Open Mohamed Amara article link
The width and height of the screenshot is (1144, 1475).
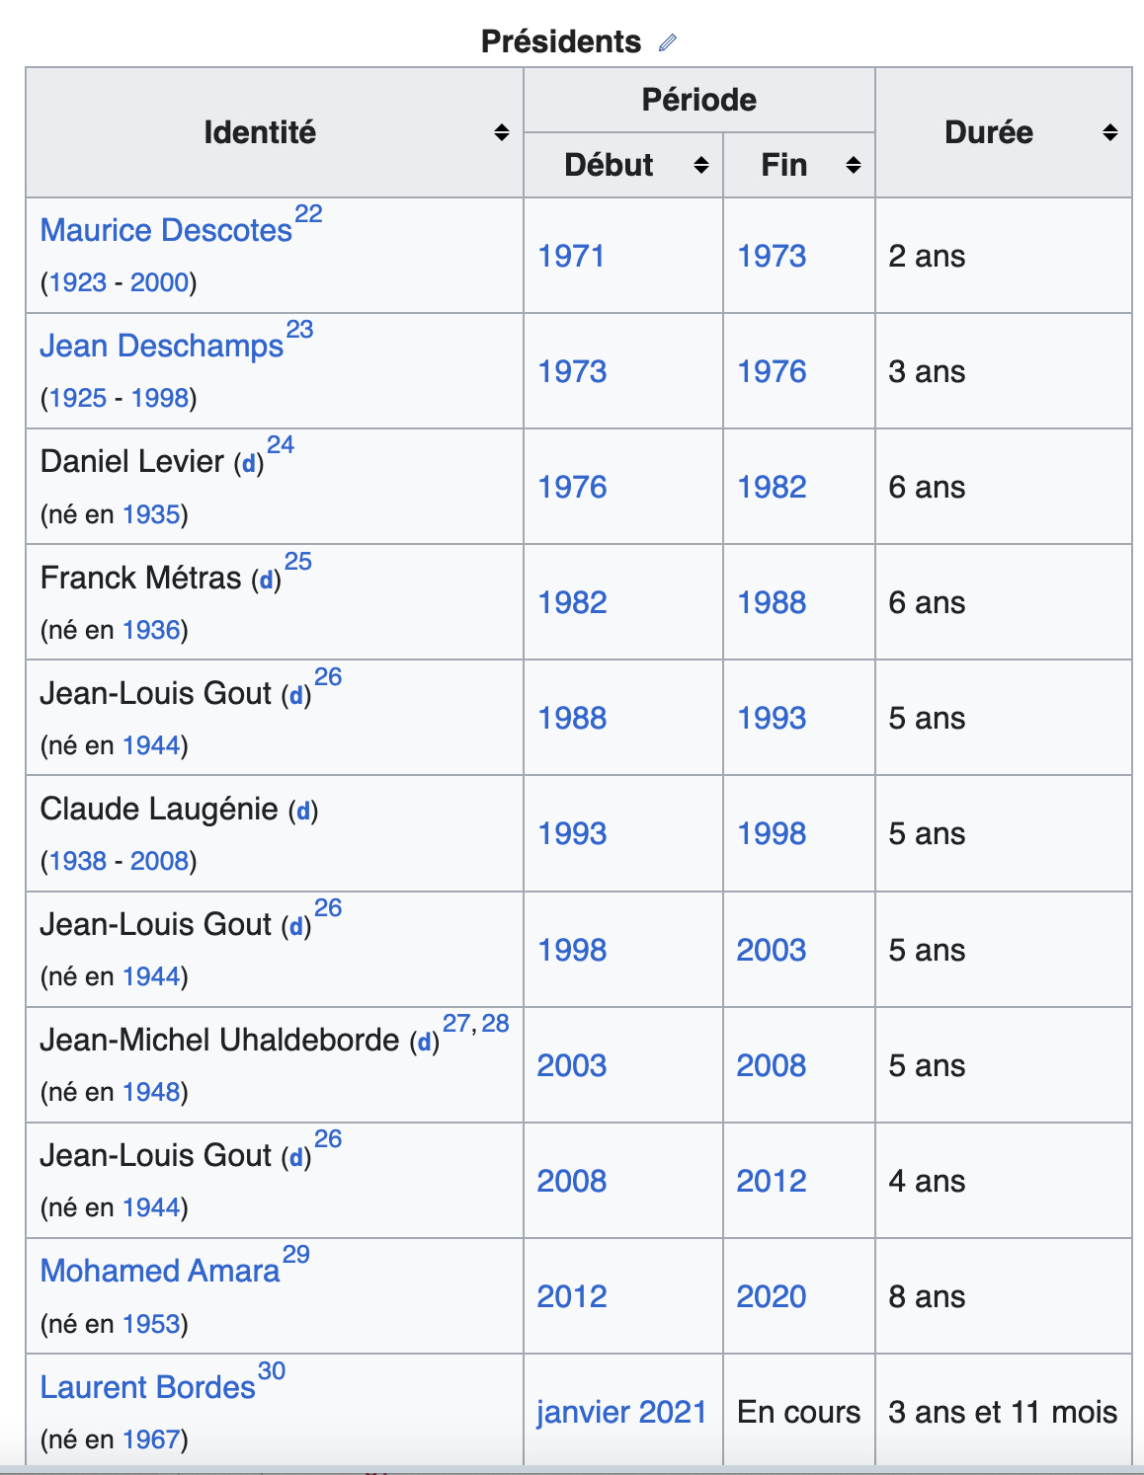pyautogui.click(x=160, y=1271)
